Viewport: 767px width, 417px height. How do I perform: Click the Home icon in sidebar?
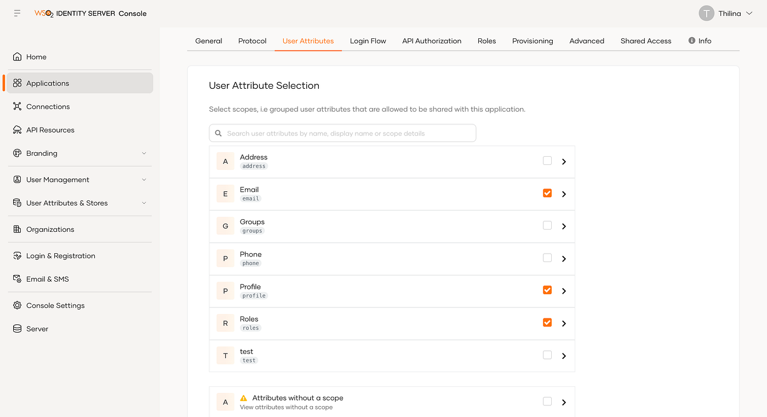pyautogui.click(x=18, y=57)
